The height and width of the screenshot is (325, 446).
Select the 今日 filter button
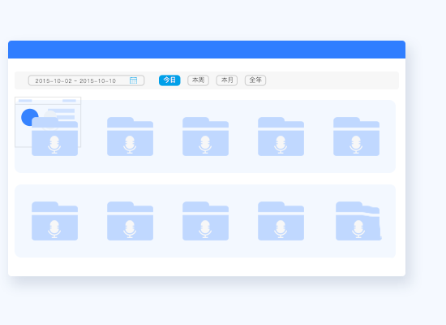169,80
